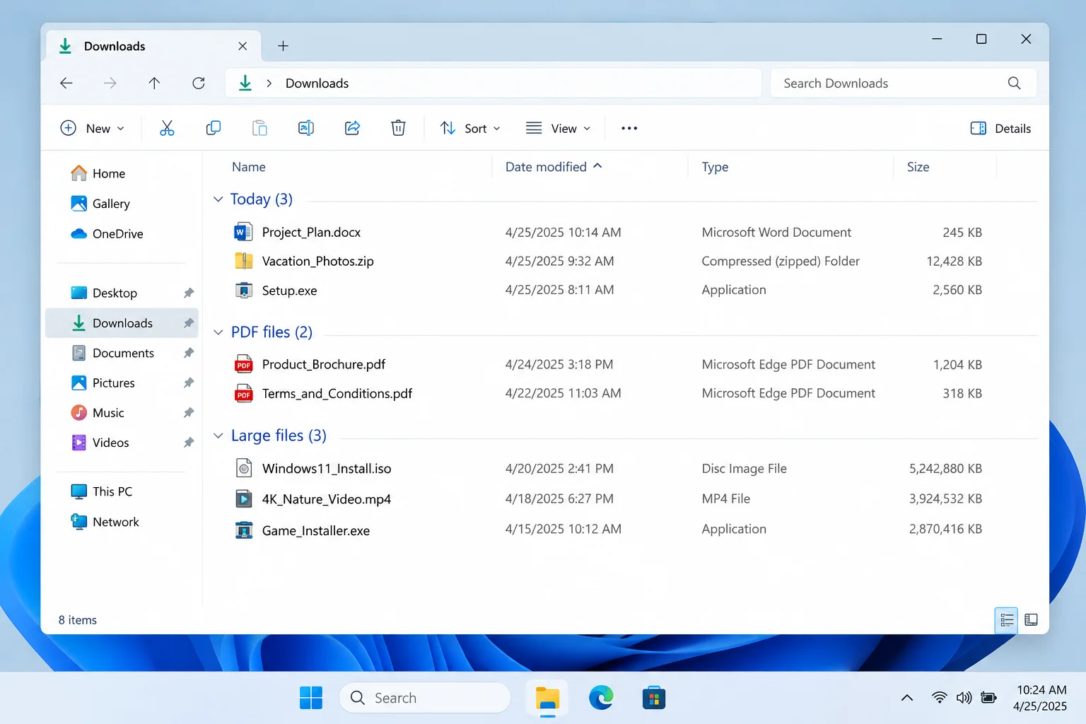Go up one folder level arrow
1086x724 pixels.
(154, 83)
